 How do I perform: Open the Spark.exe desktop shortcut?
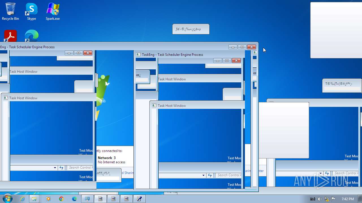click(53, 12)
